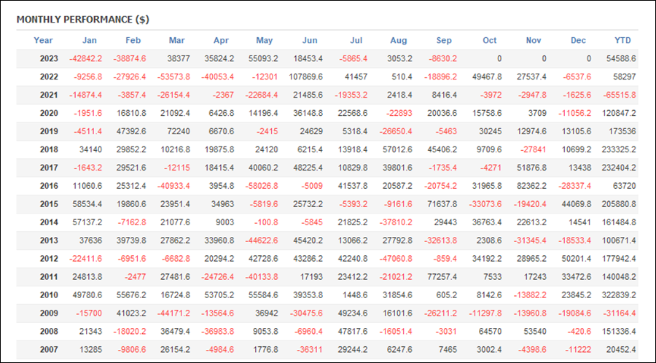656x363 pixels.
Task: Click the 2011 September value 77257.4
Action: pyautogui.click(x=442, y=277)
